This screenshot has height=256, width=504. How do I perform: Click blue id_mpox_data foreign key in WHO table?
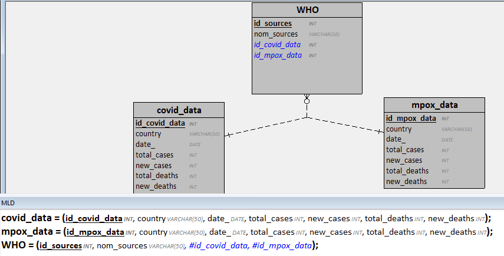[x=278, y=55]
